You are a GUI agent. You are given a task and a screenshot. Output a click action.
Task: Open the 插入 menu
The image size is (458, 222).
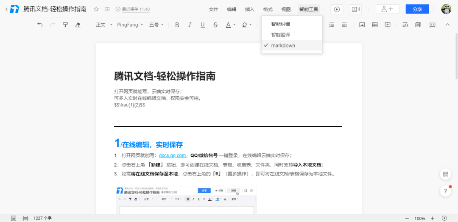[x=250, y=9]
